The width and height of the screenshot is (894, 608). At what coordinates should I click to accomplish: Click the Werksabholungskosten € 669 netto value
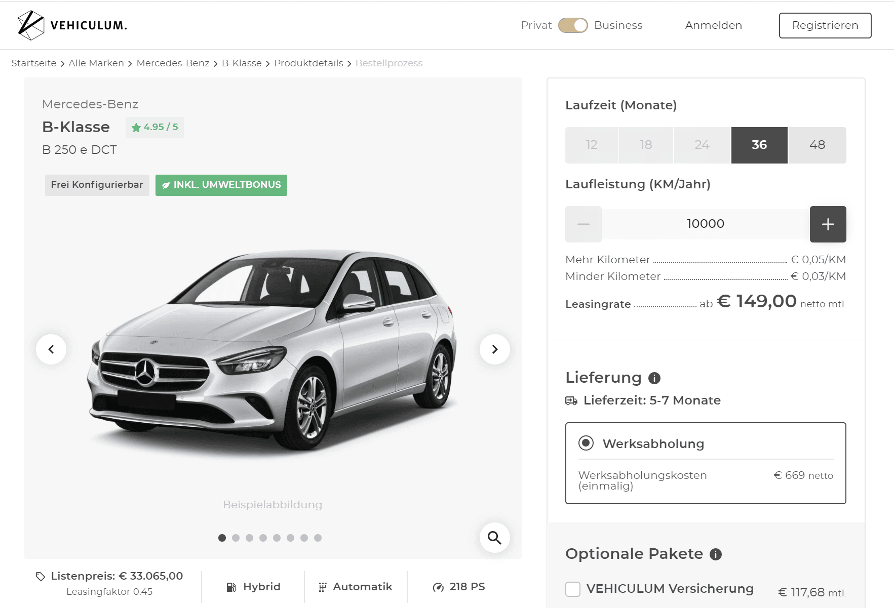point(803,475)
